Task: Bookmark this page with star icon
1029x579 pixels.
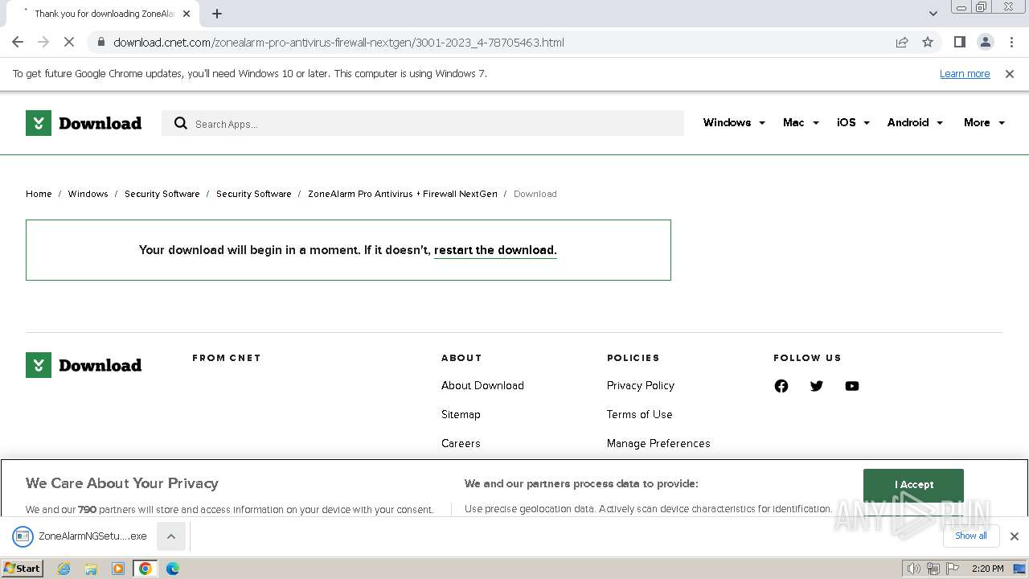Action: (928, 42)
